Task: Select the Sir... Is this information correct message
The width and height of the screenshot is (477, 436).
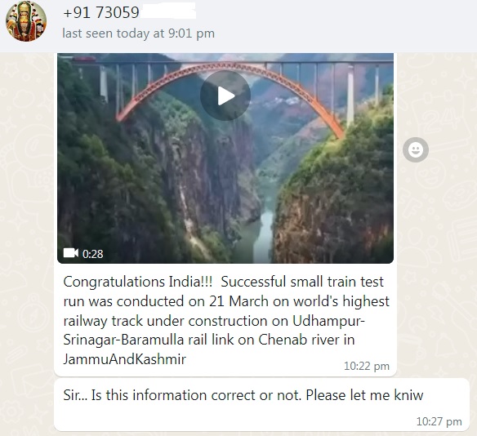Action: point(243,395)
